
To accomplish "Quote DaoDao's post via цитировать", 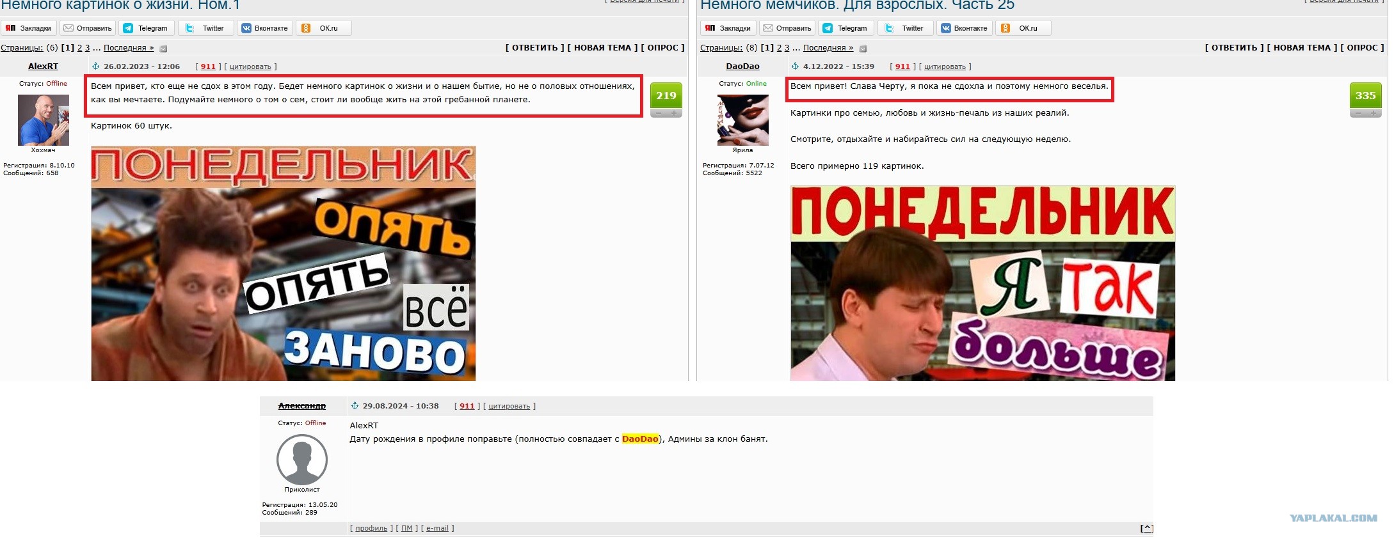I will pos(945,66).
